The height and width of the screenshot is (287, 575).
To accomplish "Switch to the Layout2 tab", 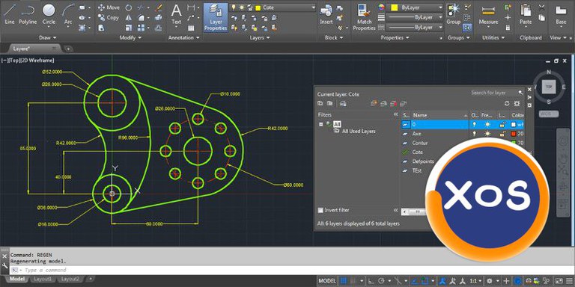I will pos(70,279).
